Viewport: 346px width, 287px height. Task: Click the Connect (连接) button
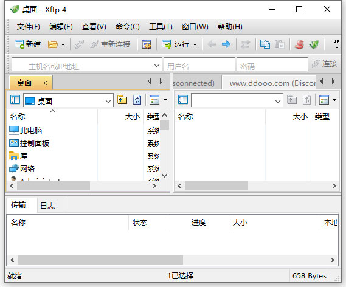point(324,64)
